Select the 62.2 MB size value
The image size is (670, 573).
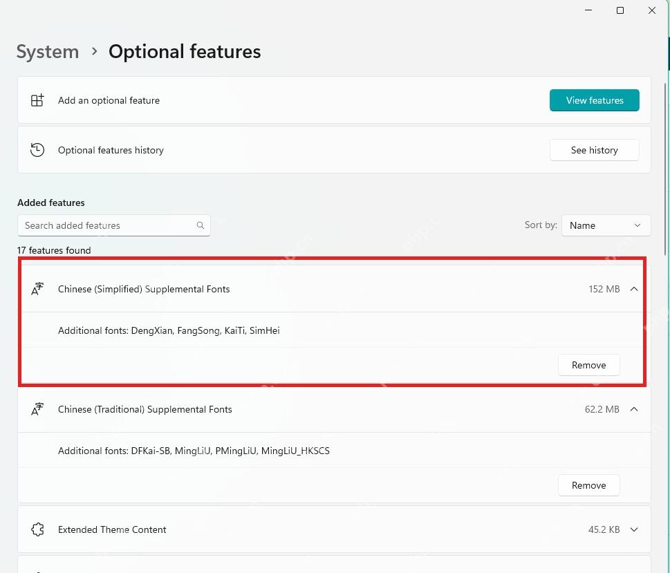click(x=602, y=409)
